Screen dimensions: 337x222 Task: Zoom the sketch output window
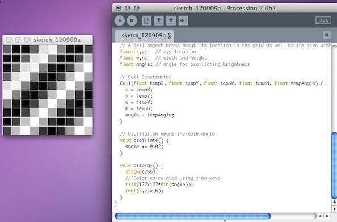tap(27, 40)
